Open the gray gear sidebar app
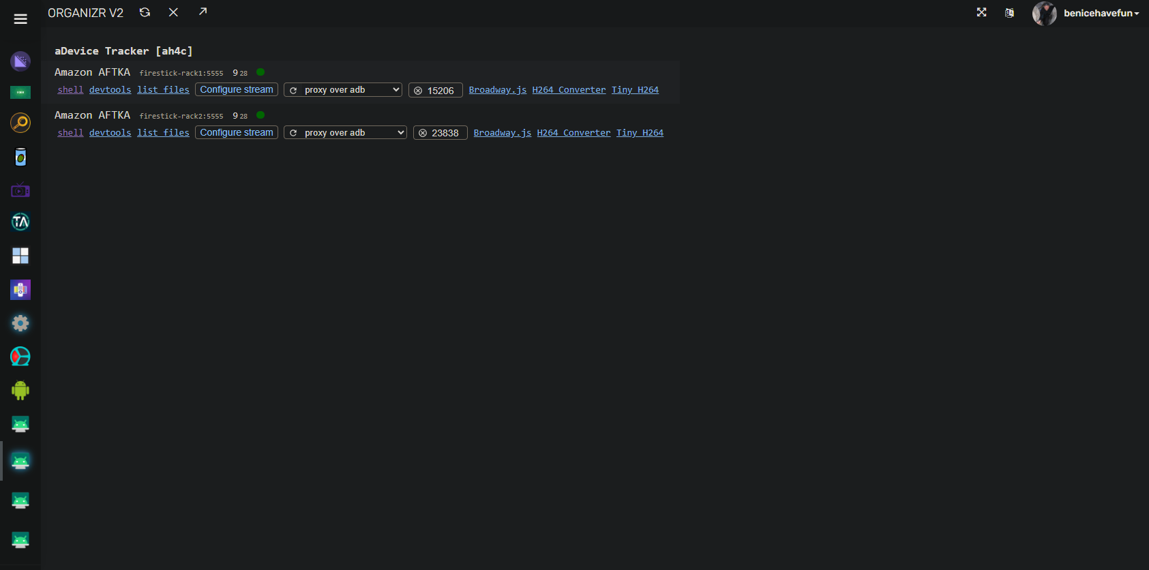 click(x=20, y=323)
